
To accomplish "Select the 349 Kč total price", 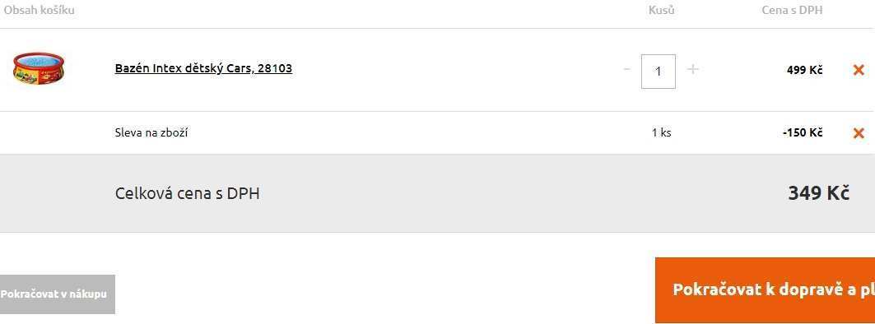I will (x=819, y=193).
